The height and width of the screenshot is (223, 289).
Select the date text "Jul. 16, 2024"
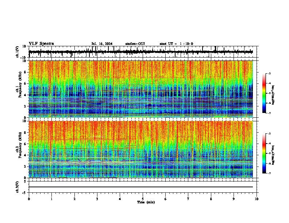(x=102, y=44)
